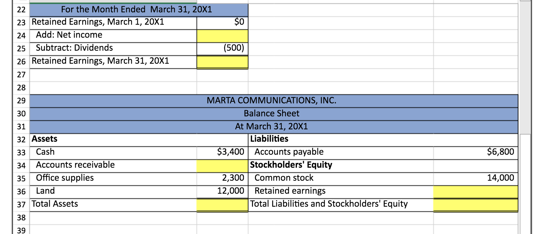Select the $0 beginning retained earnings cell
This screenshot has height=234, width=536.
pyautogui.click(x=222, y=23)
